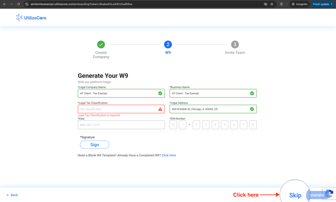The height and width of the screenshot is (202, 336).
Task: Click 'Legal Tax Classification is required' error text
Action: point(99,115)
